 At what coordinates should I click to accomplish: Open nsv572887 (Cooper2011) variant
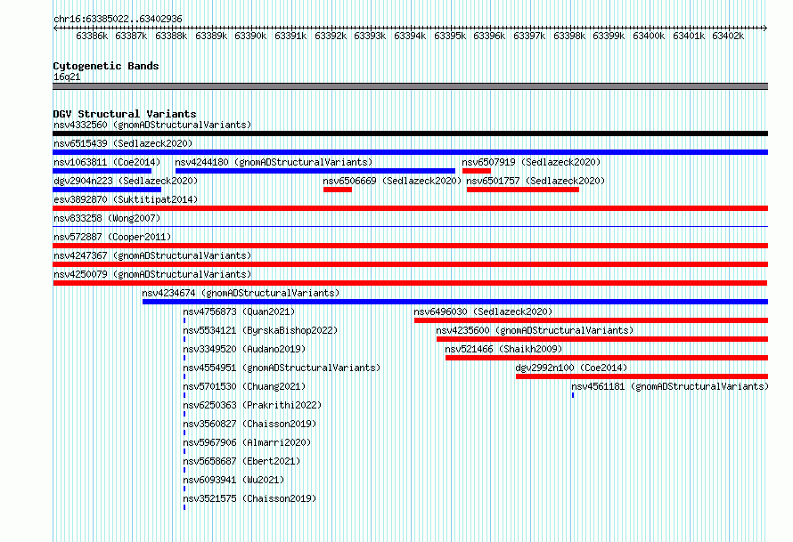point(112,237)
